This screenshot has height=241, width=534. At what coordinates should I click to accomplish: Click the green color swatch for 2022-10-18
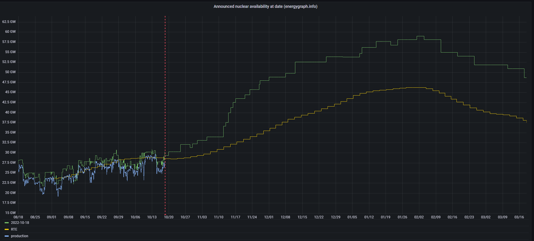point(7,223)
